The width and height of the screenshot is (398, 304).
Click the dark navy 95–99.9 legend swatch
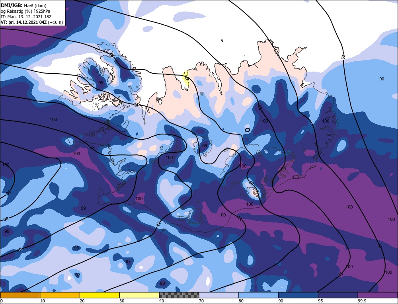click(x=338, y=295)
